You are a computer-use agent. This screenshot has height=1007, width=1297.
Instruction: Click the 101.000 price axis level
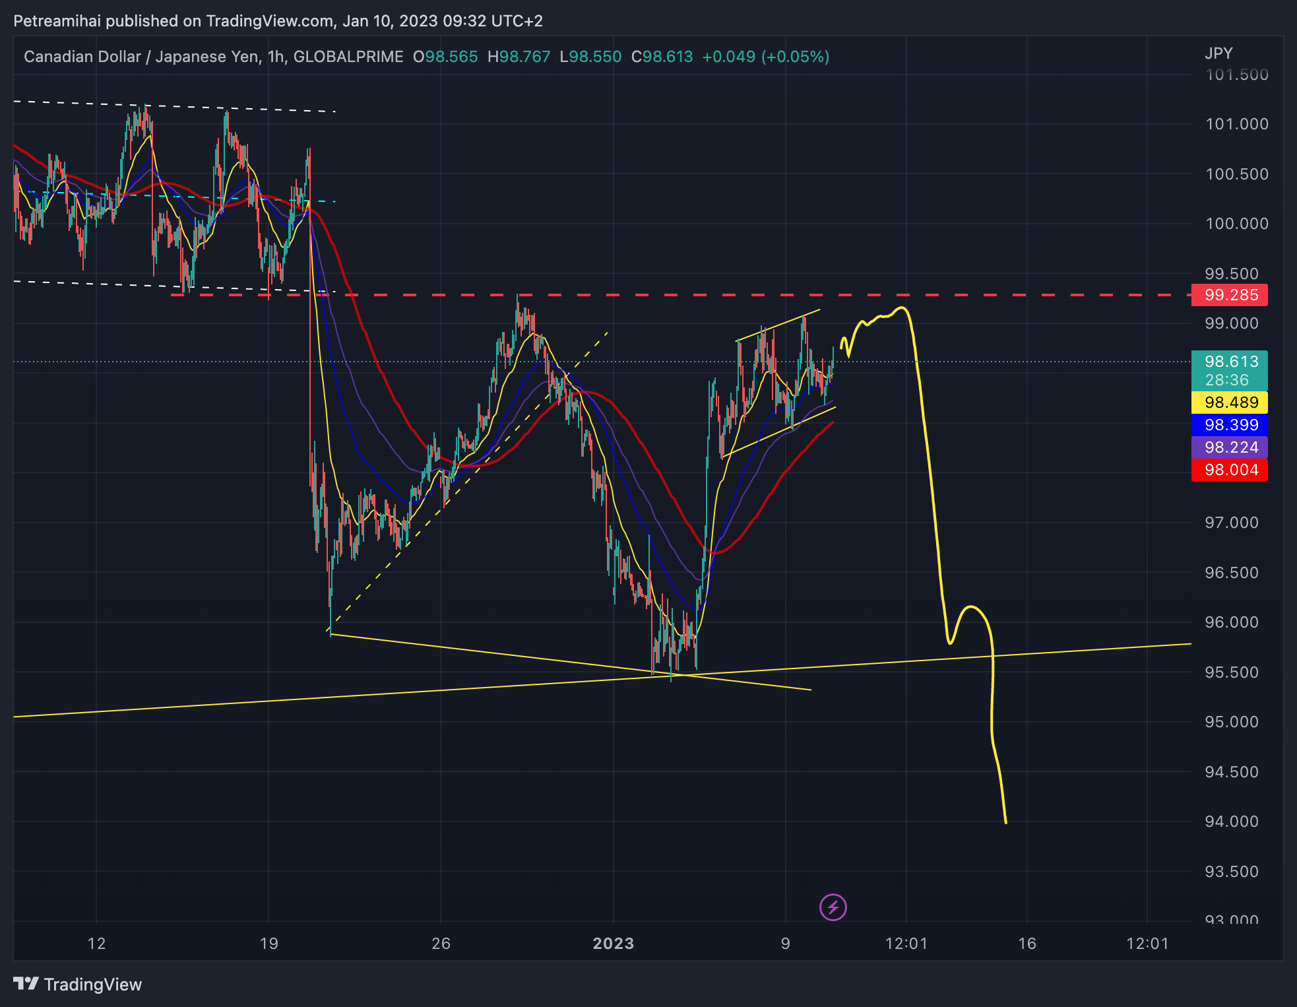coord(1237,124)
